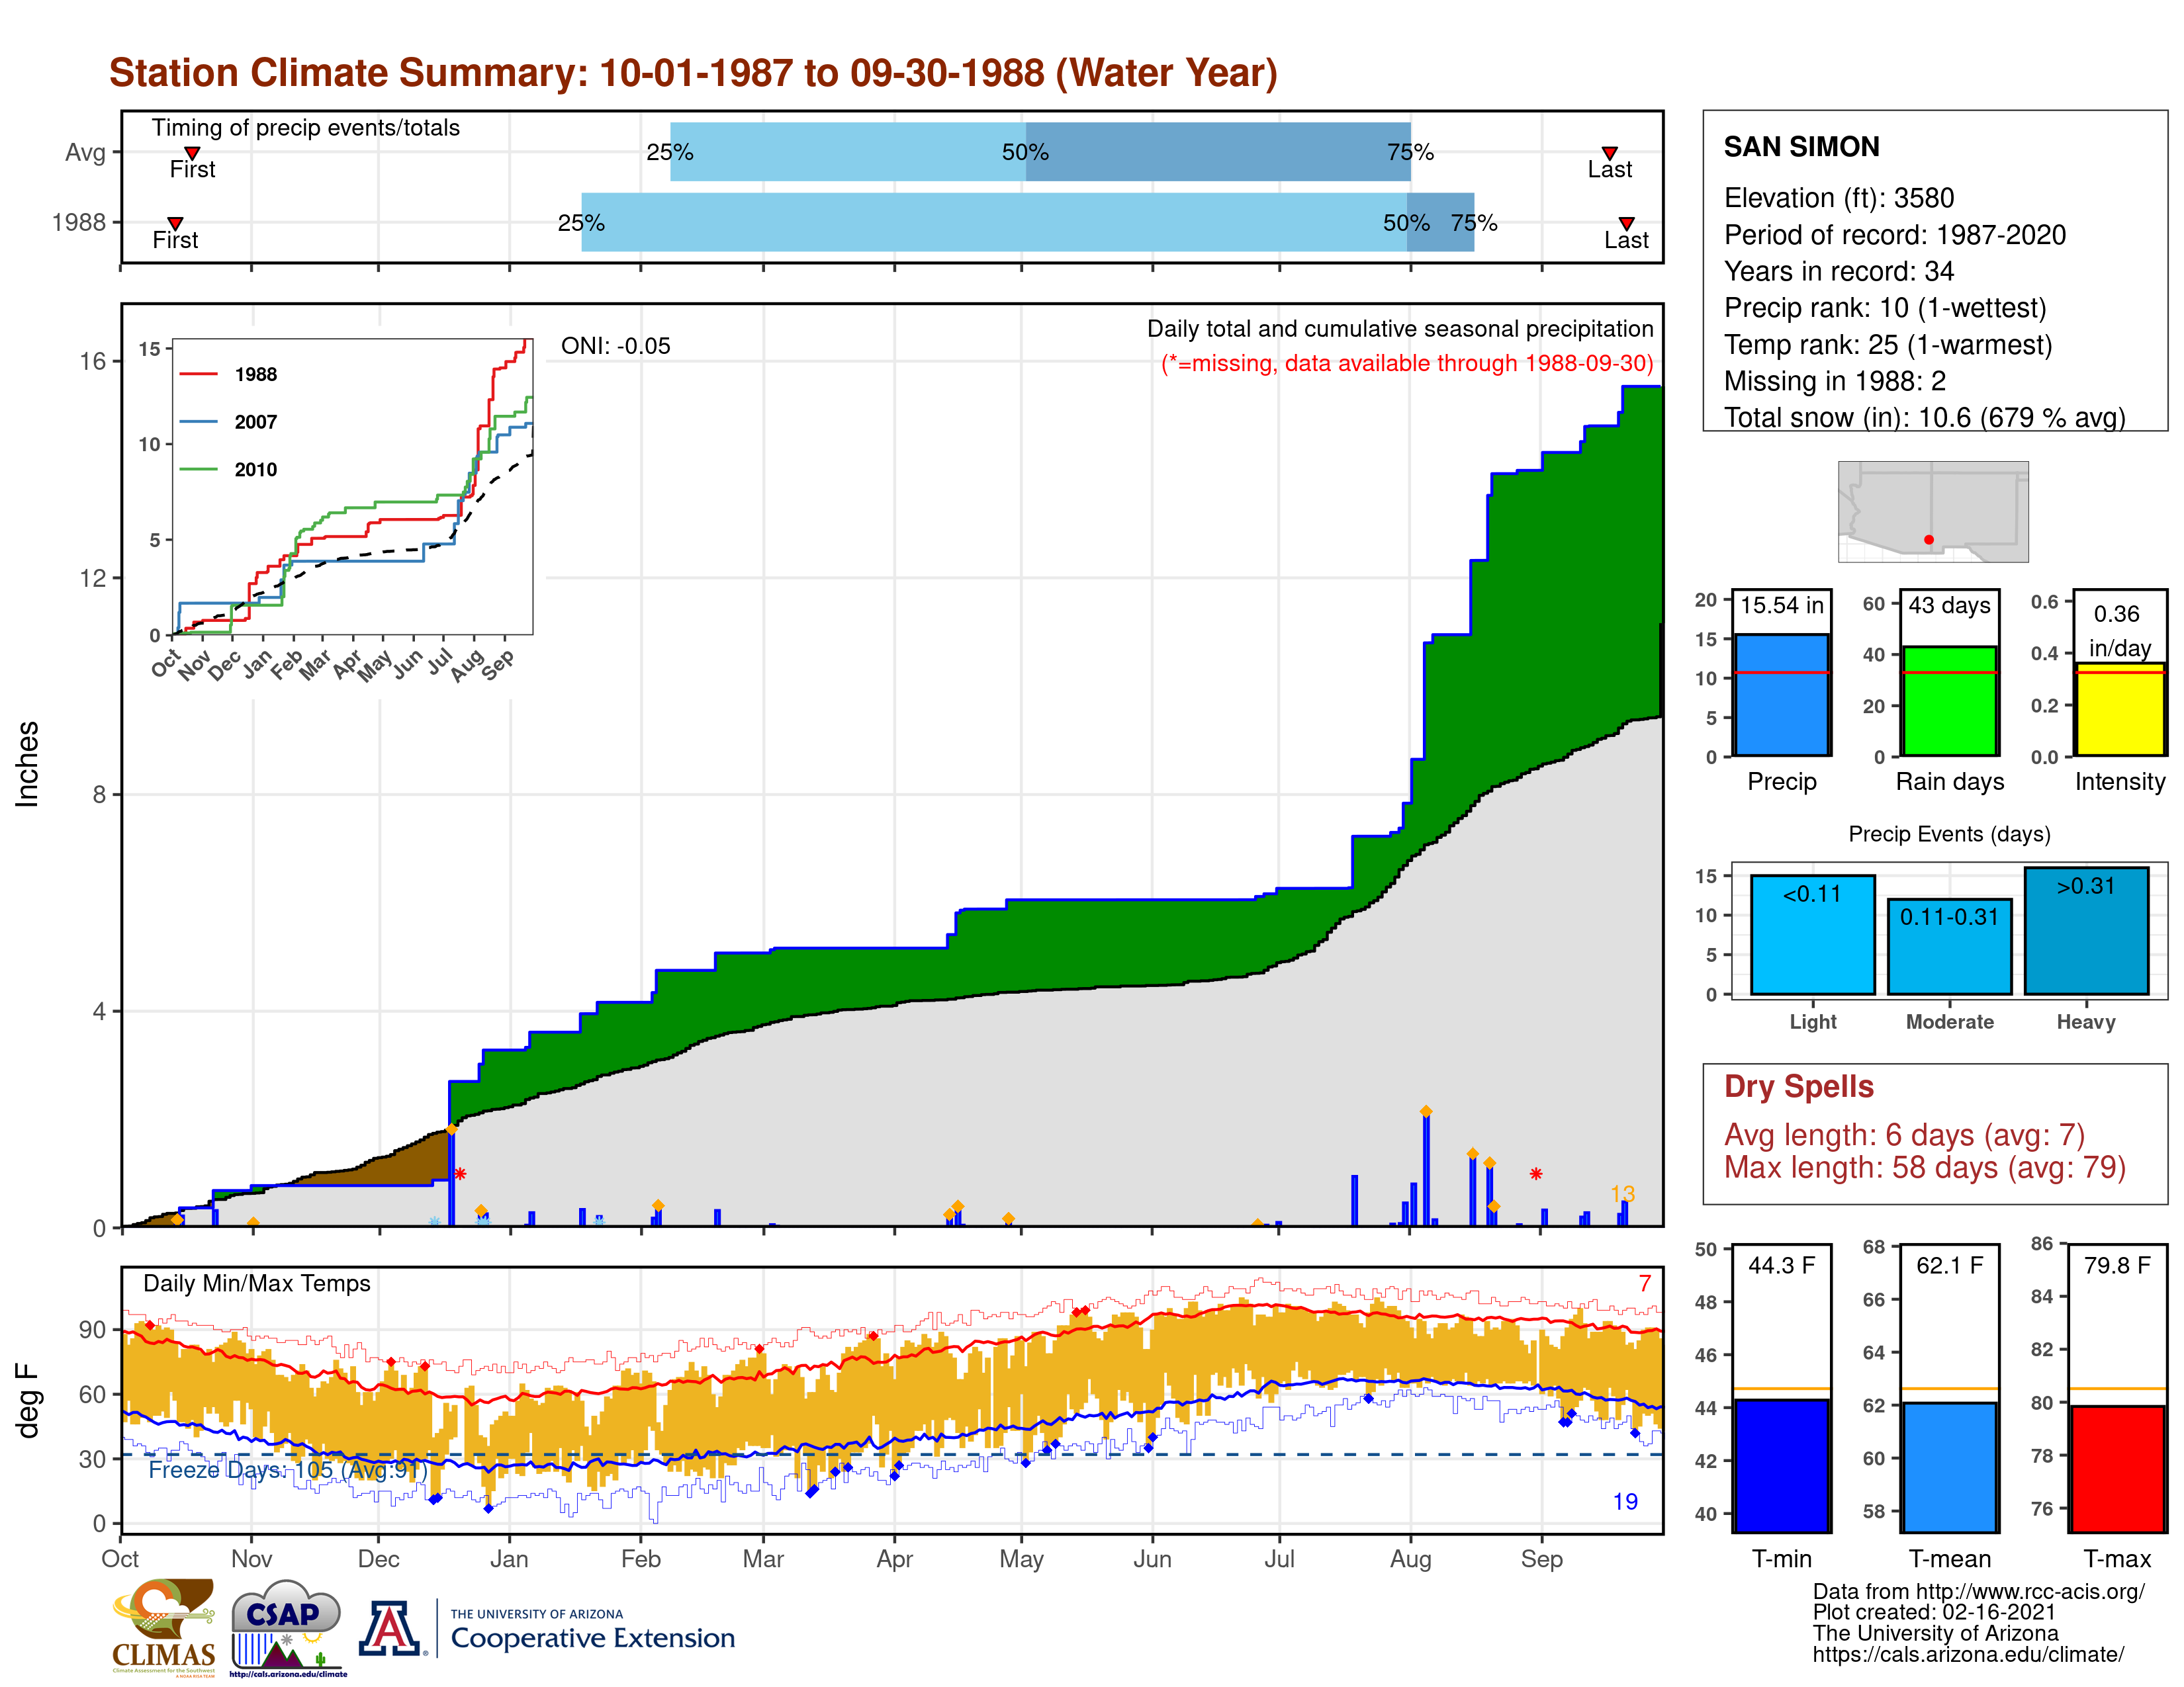Image resolution: width=2184 pixels, height=1687 pixels.
Task: Click the red missing-data asterisk near September
Action: [x=1536, y=1174]
